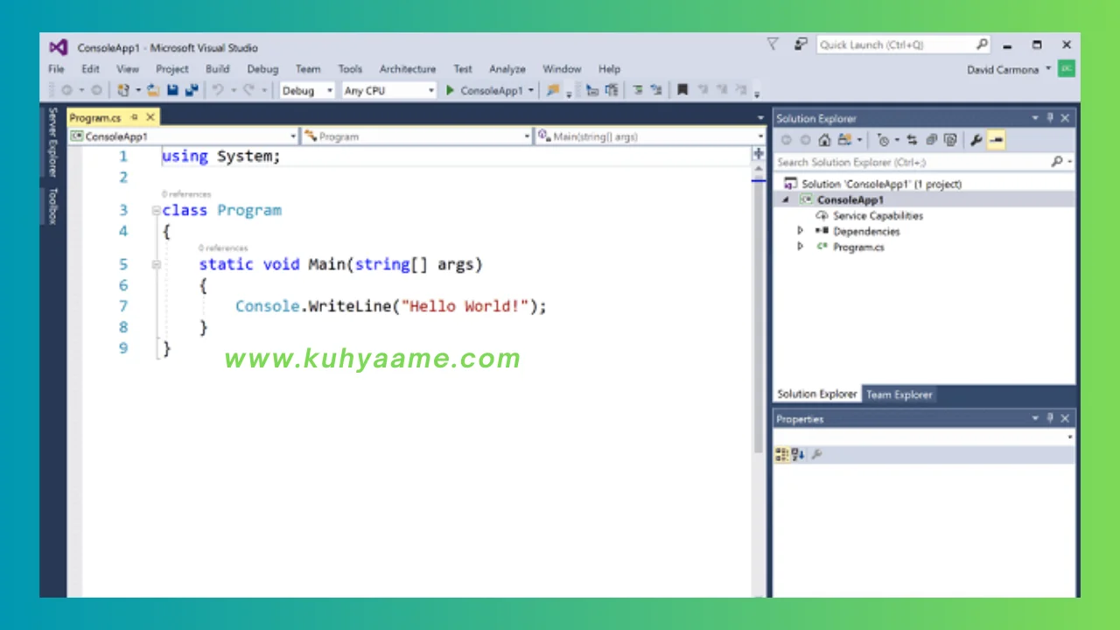Open the Debug menu

(x=262, y=69)
